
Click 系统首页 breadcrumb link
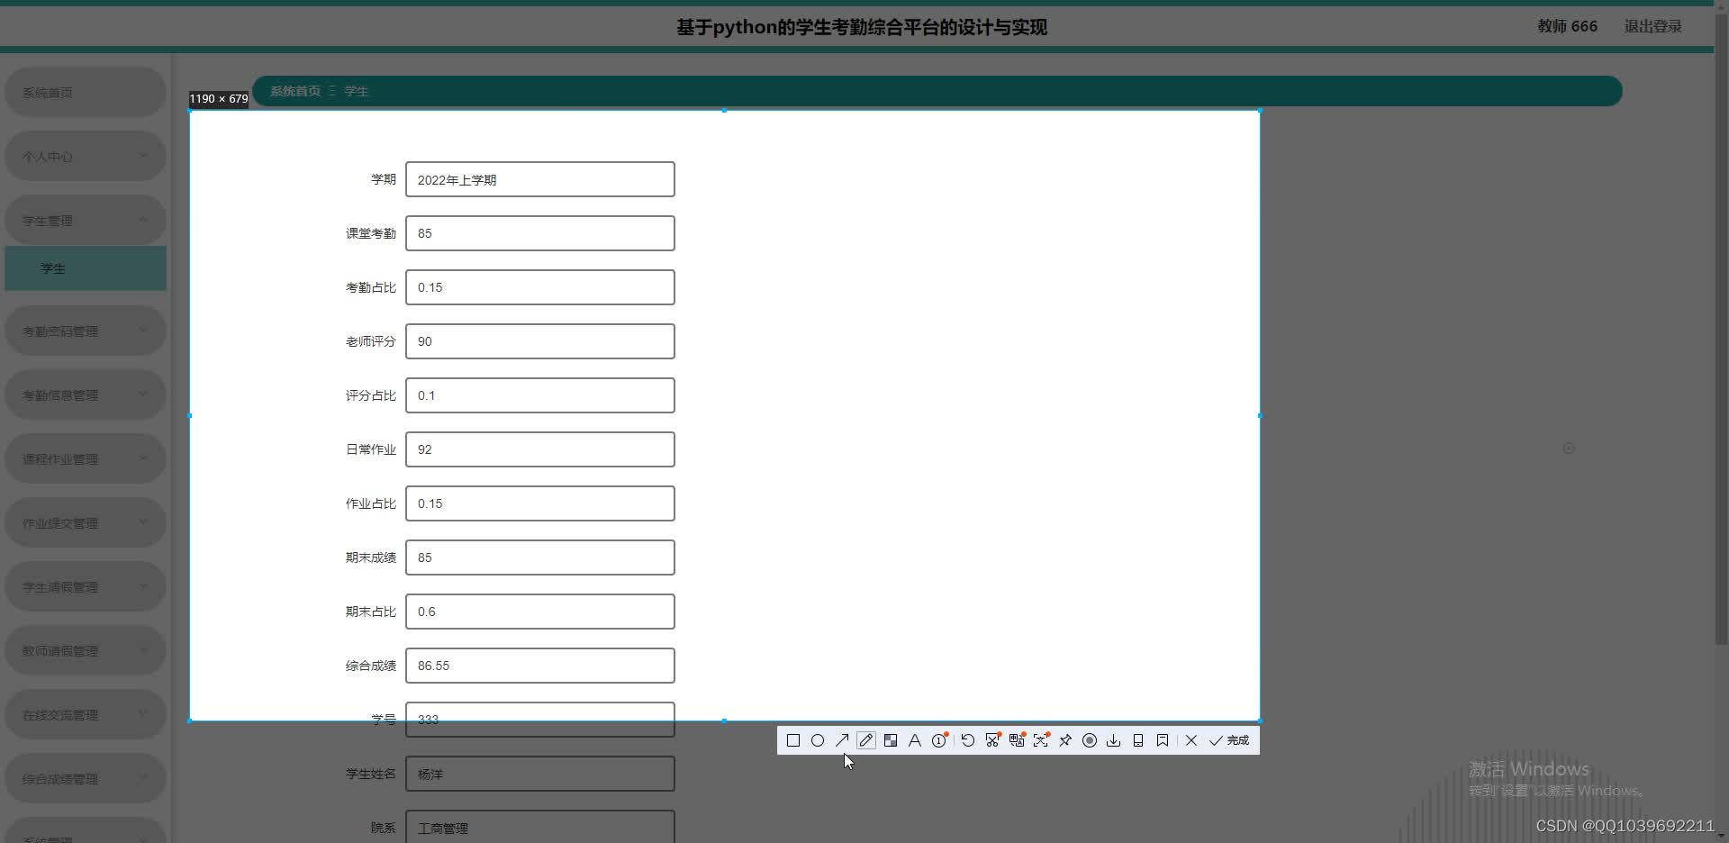pos(295,91)
